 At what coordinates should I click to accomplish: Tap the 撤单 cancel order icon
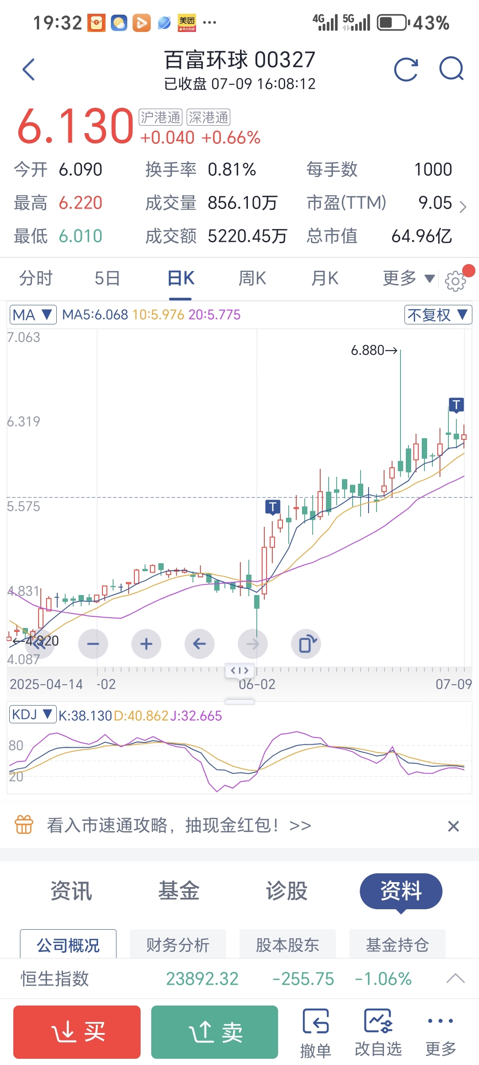point(315,1033)
